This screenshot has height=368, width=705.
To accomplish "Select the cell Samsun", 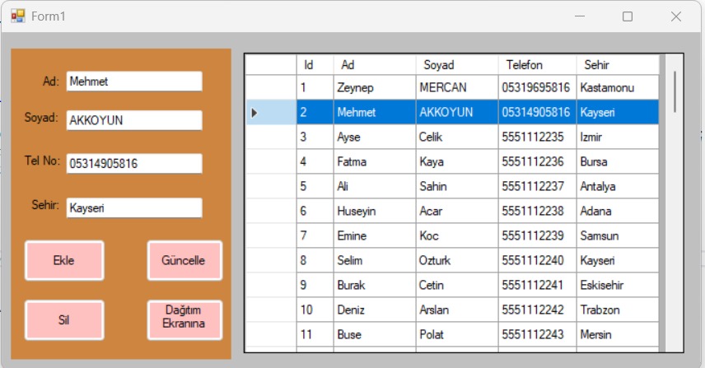I will 618,236.
